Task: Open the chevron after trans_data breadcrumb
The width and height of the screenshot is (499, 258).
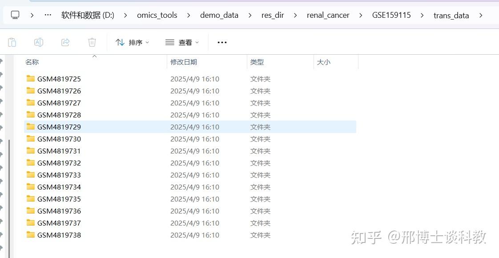Action: click(x=481, y=15)
